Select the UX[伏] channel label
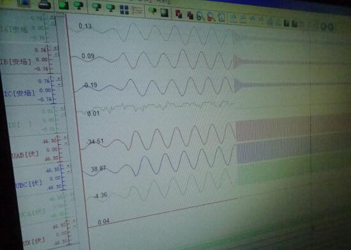This screenshot has height=250, width=351. coord(34,242)
